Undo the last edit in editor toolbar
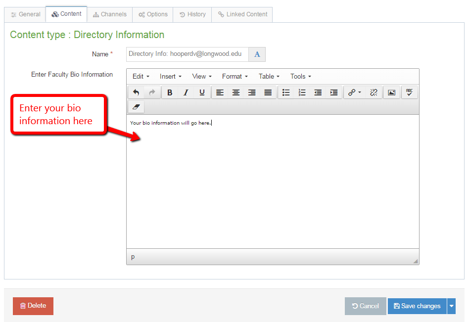The height and width of the screenshot is (322, 468). 136,92
